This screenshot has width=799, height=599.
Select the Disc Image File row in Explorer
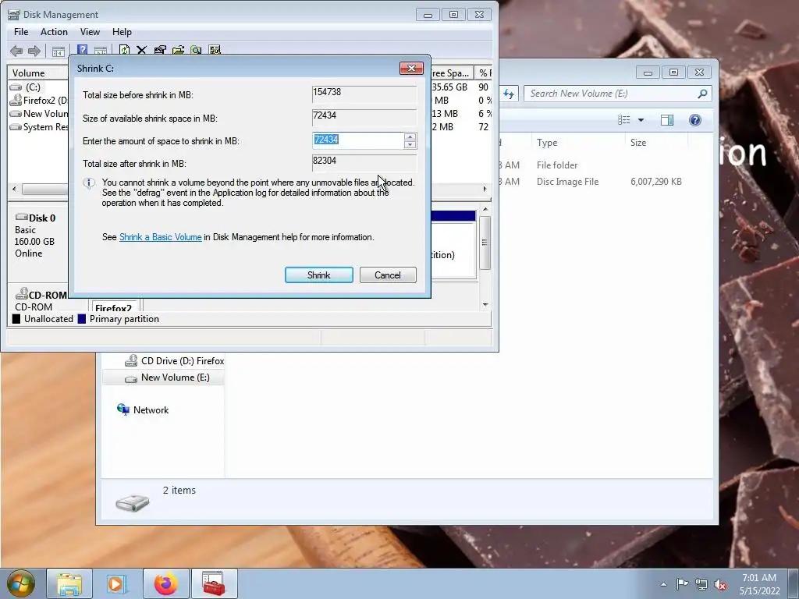(x=591, y=181)
